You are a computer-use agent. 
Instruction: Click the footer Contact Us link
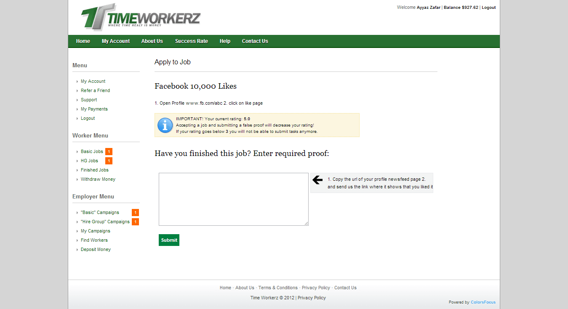tap(345, 288)
